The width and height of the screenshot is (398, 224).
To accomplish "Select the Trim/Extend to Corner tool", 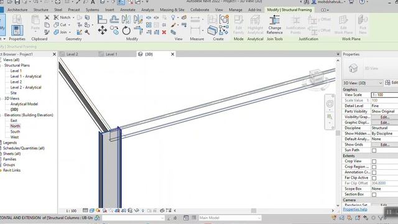I will (x=138, y=30).
